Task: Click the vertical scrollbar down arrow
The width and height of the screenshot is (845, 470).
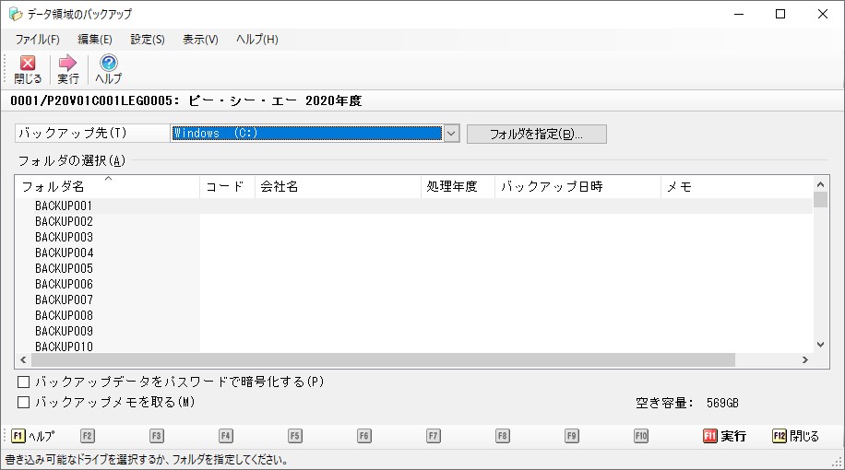Action: pyautogui.click(x=821, y=345)
